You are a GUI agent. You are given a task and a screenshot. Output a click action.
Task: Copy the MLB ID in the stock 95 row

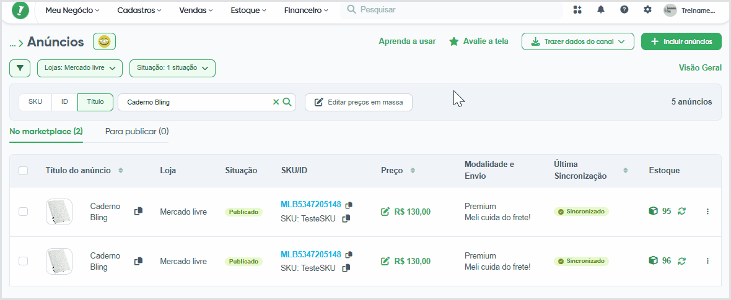349,205
